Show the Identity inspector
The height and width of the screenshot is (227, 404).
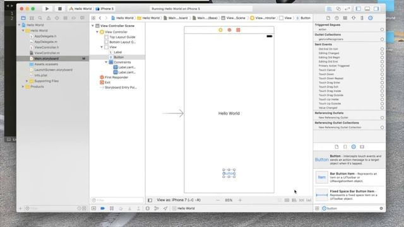pyautogui.click(x=345, y=18)
